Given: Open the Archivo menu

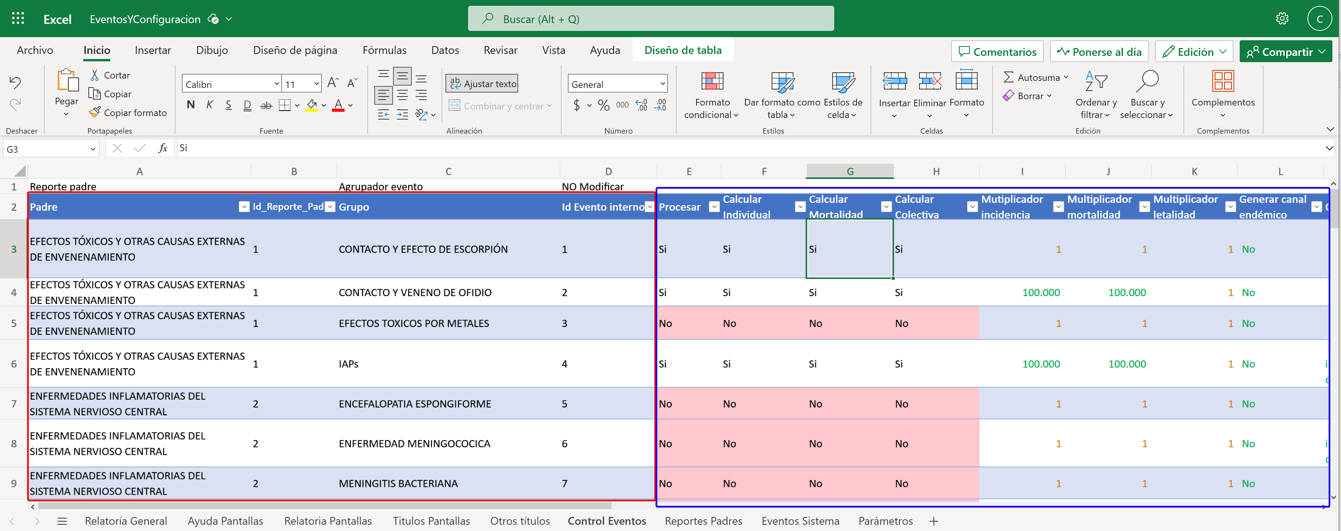Looking at the screenshot, I should coord(35,50).
